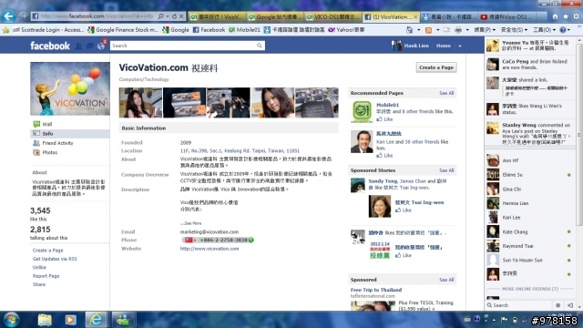Click the Unlike link in sidebar

39,267
